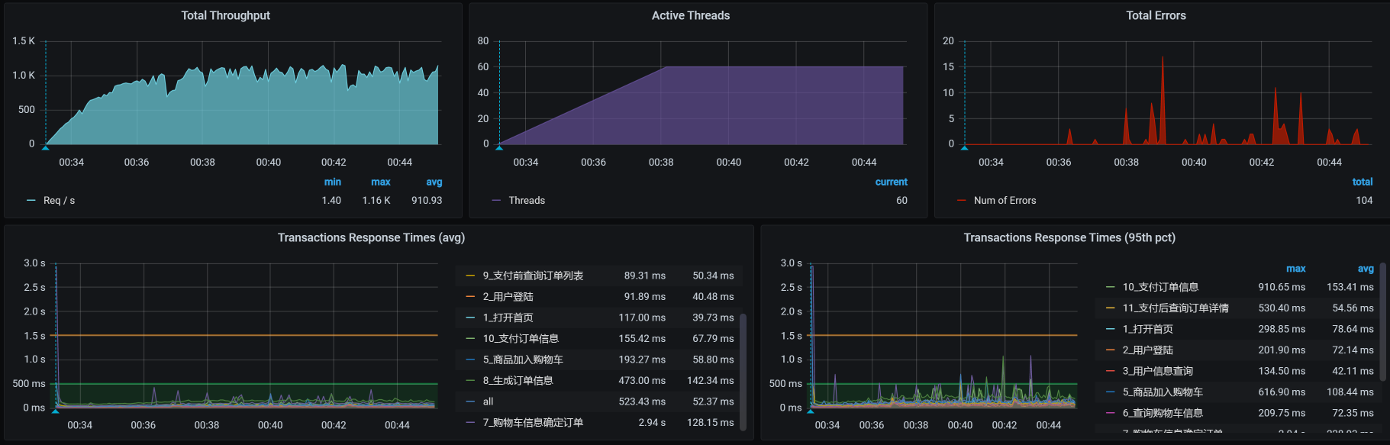Click the color icon beside the 'all' series
The height and width of the screenshot is (445, 1390).
(470, 401)
